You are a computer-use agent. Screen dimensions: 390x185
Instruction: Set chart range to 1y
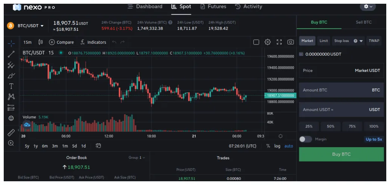(x=35, y=146)
